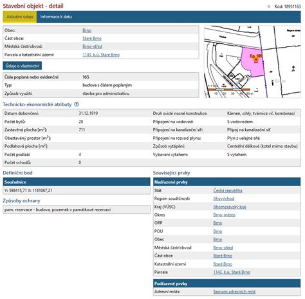Screen dimensions: 305x299
Task: Open Staré Brno link in Katastrální území row
Action: click(223, 264)
